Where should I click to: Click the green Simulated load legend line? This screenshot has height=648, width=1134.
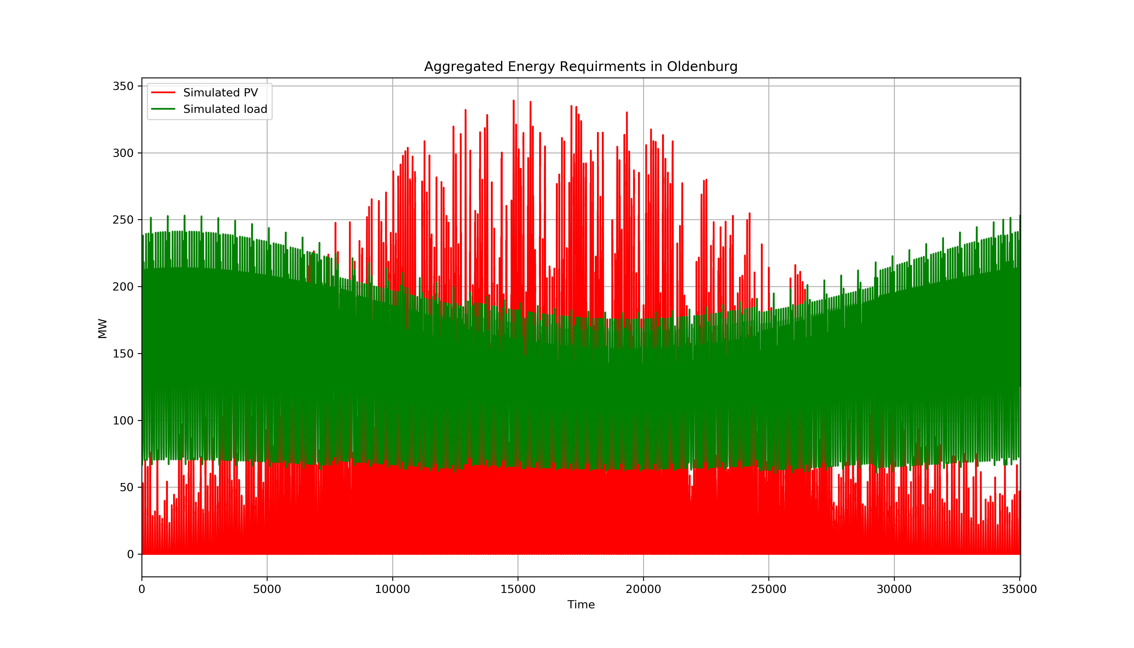(x=163, y=109)
